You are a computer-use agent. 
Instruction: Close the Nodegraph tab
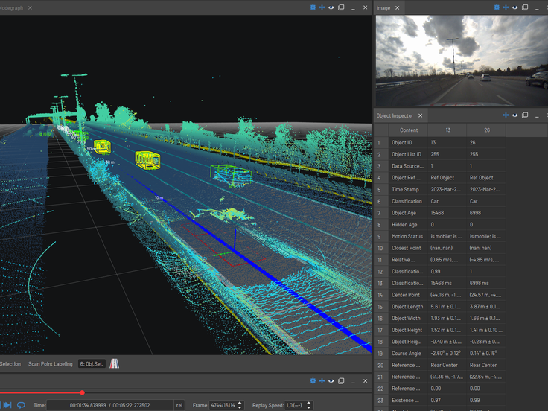click(x=30, y=7)
